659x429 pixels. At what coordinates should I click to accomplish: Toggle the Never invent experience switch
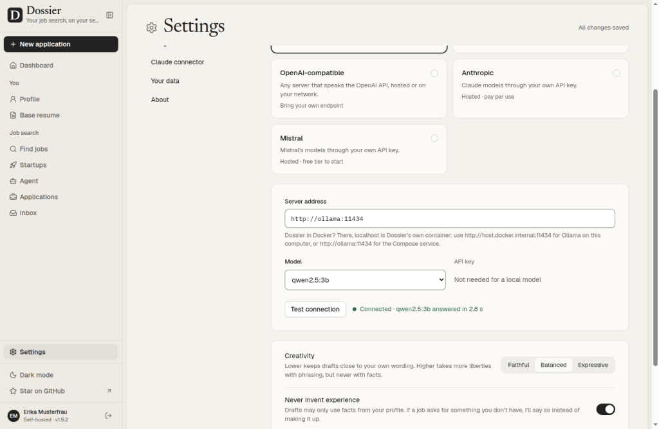[x=605, y=409]
